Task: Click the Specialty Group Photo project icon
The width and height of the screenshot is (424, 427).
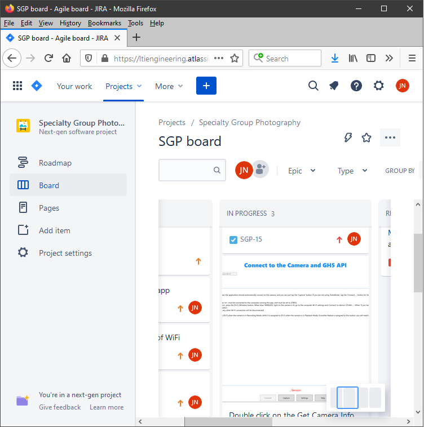Action: [23, 126]
